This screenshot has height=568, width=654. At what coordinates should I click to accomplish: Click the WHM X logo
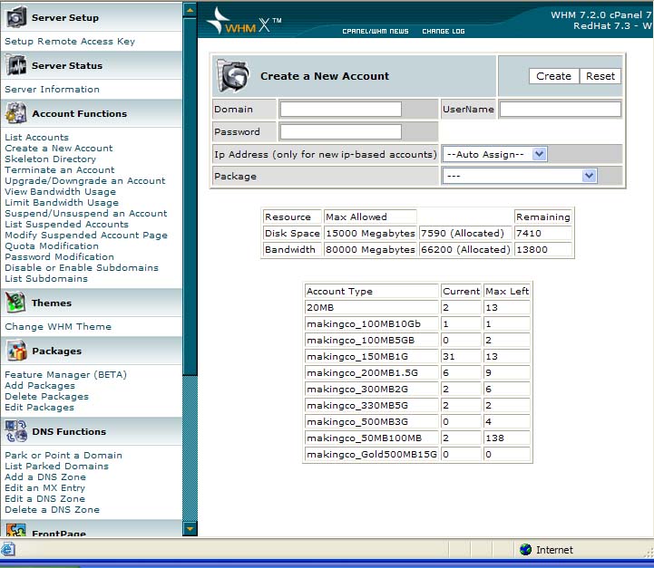click(x=245, y=21)
